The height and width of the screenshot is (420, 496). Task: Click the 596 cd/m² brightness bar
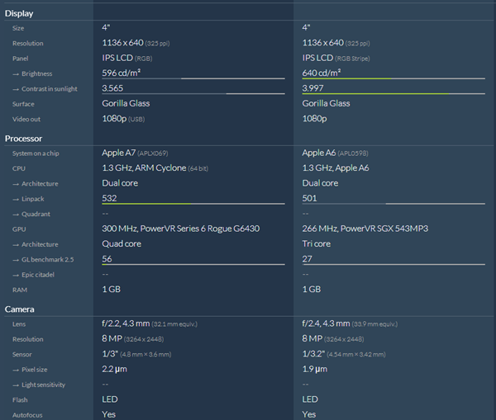[193, 78]
